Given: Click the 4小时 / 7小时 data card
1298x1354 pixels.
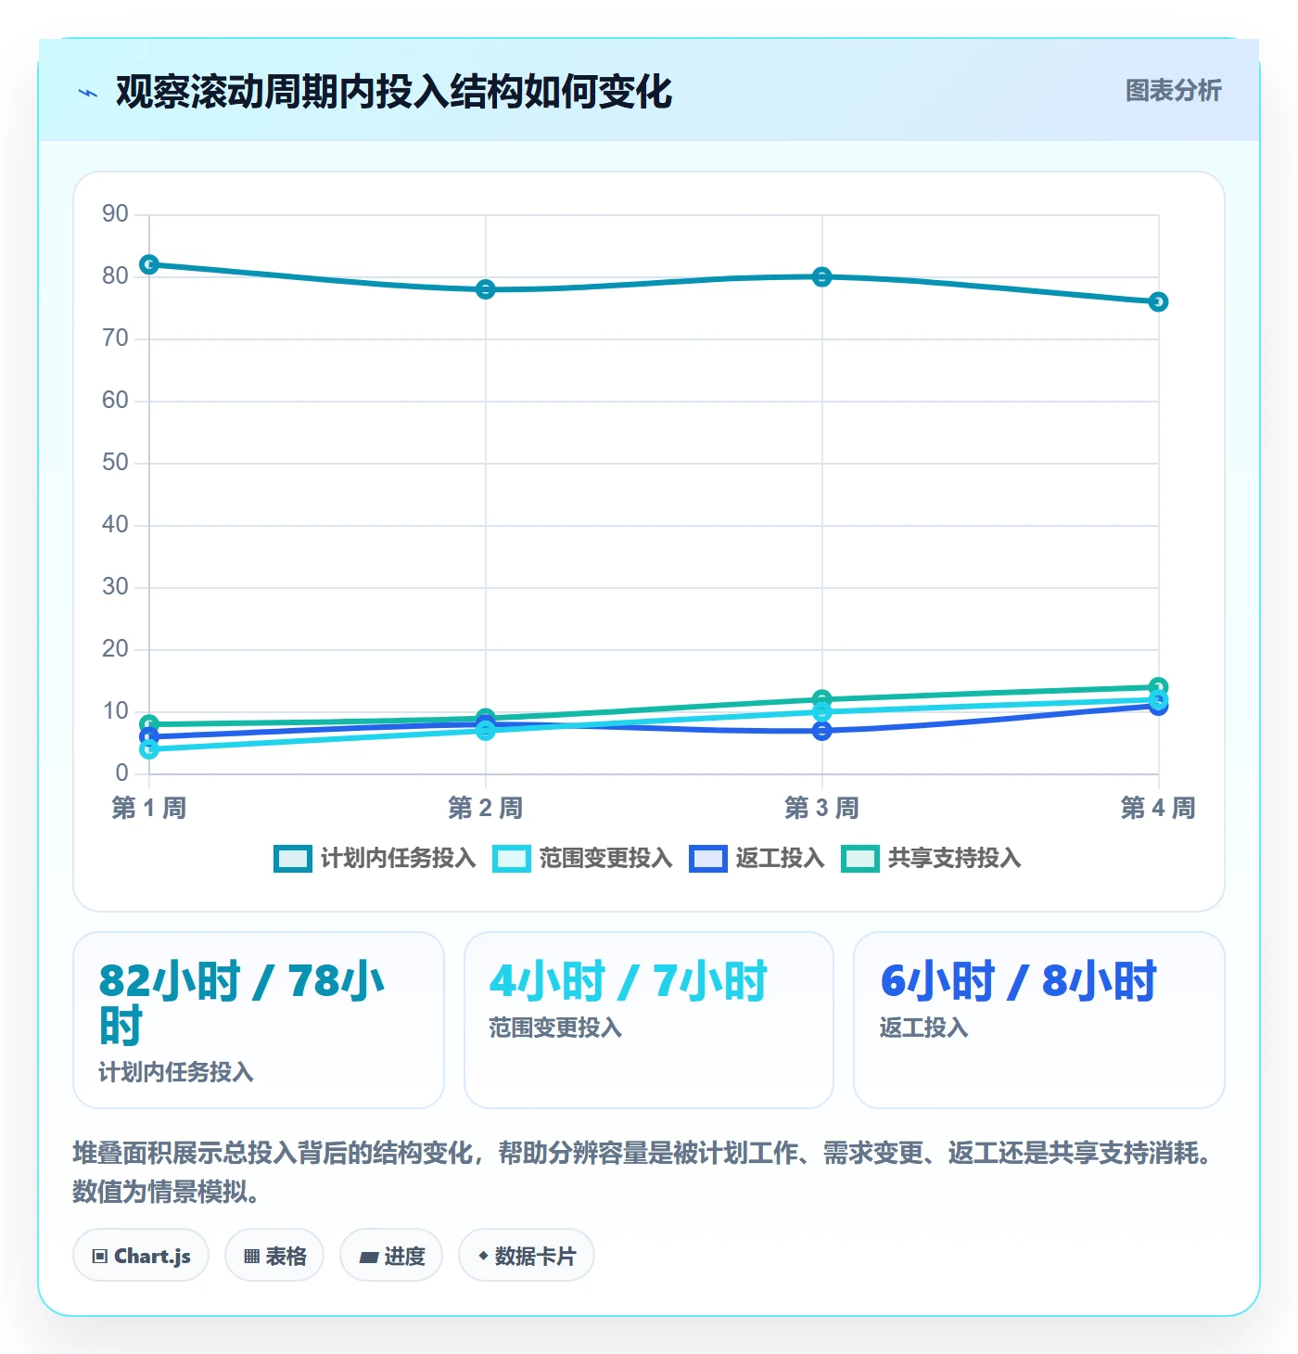Looking at the screenshot, I should point(649,1020).
